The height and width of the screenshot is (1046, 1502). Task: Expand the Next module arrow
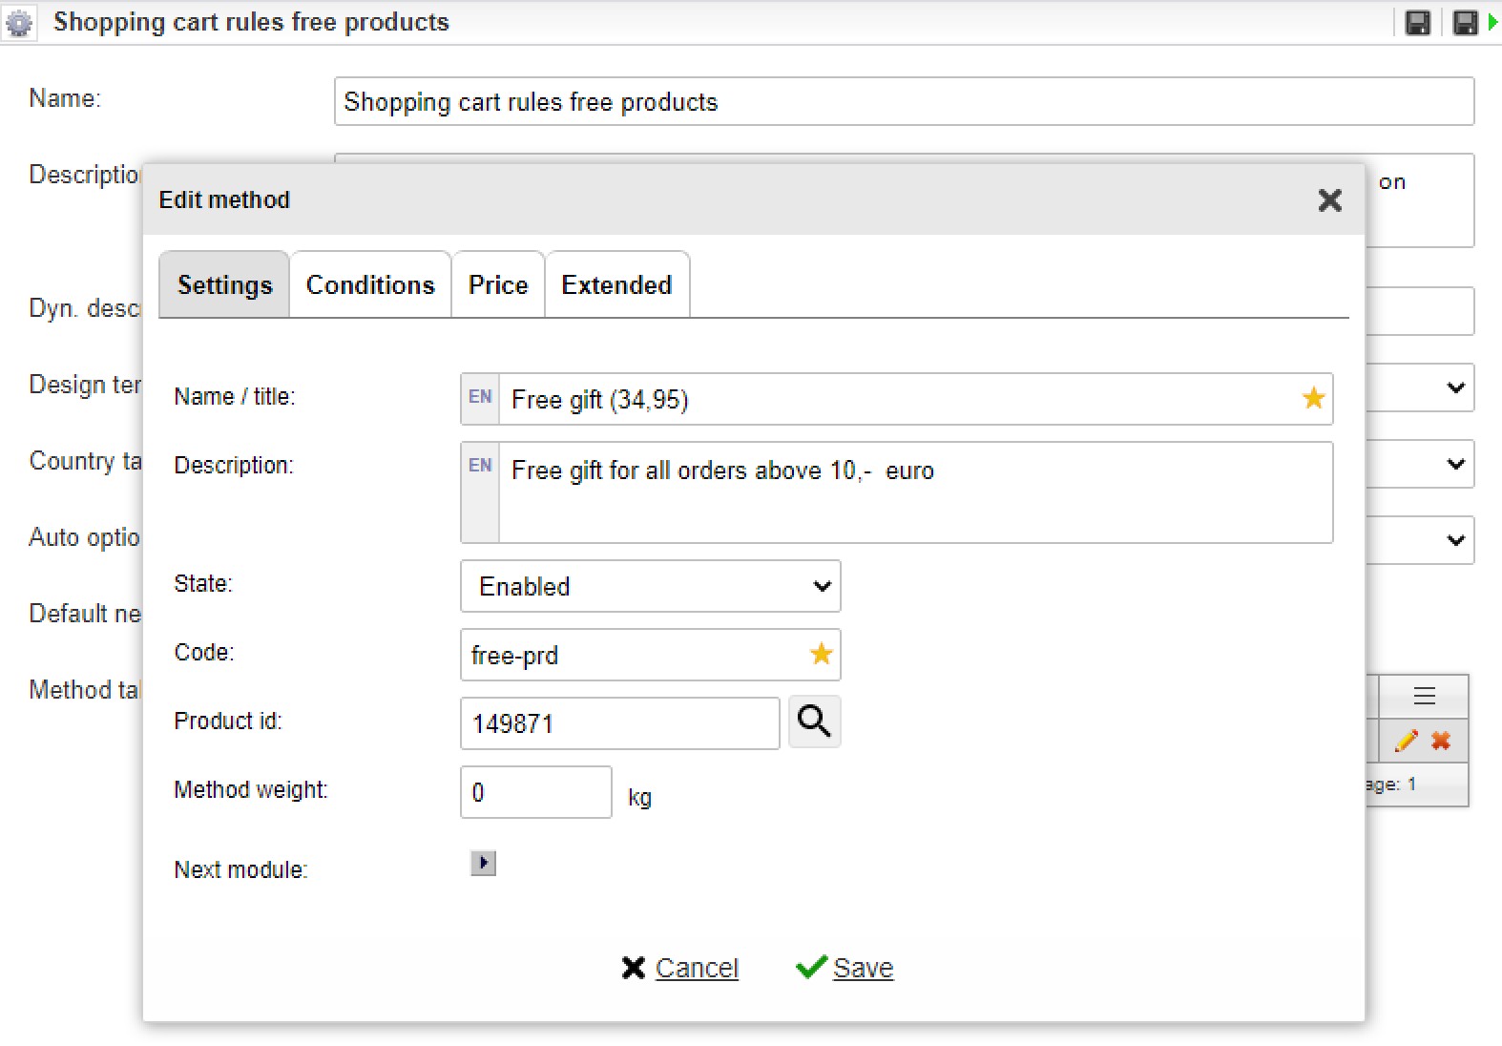(483, 864)
